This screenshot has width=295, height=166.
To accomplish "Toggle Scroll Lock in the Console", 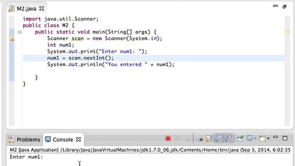I will pyautogui.click(x=209, y=138).
